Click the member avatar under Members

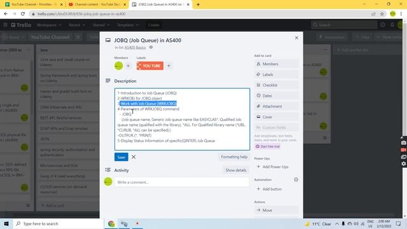[x=119, y=66]
